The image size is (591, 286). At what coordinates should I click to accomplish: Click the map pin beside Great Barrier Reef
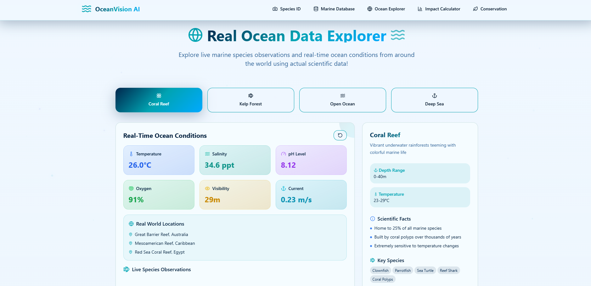pyautogui.click(x=131, y=234)
